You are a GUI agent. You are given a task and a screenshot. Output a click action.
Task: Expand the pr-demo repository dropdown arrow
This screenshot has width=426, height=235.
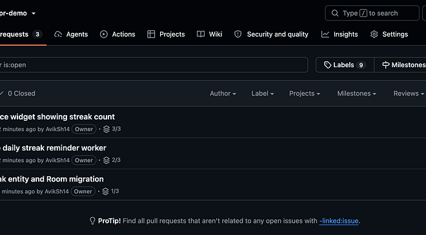tap(34, 14)
